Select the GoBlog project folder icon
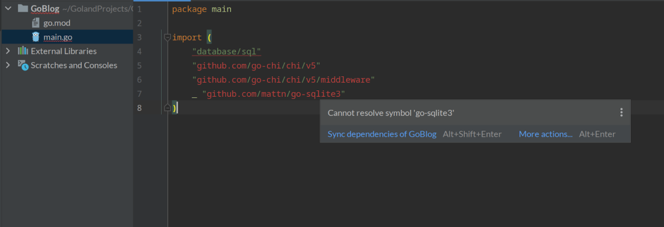Viewport: 664px width, 227px height. [x=23, y=9]
